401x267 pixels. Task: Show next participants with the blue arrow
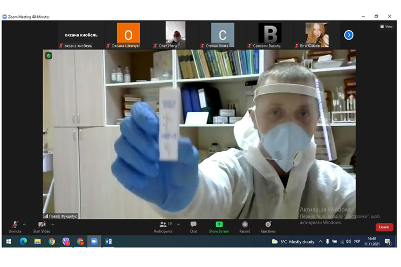349,35
